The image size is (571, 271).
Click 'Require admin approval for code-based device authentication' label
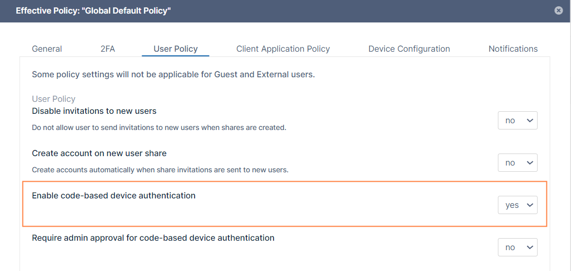pos(153,238)
